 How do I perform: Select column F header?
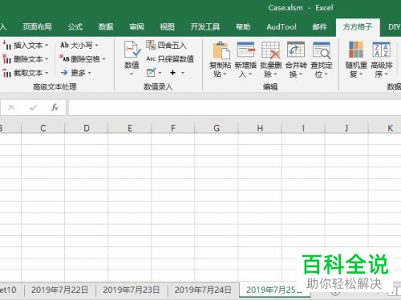pyautogui.click(x=173, y=128)
